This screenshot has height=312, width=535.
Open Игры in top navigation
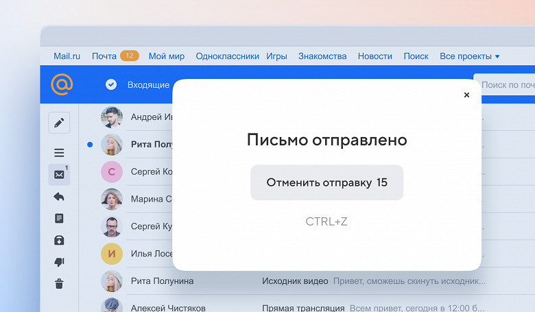point(276,56)
